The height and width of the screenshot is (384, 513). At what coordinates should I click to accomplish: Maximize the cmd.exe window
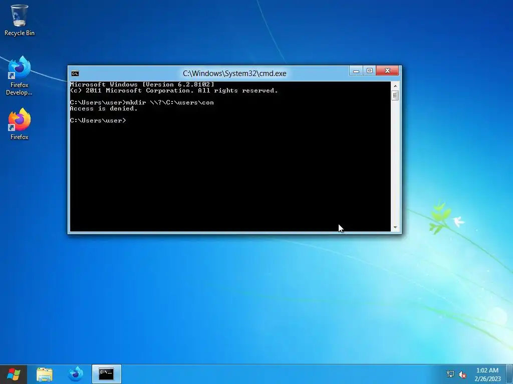click(370, 70)
